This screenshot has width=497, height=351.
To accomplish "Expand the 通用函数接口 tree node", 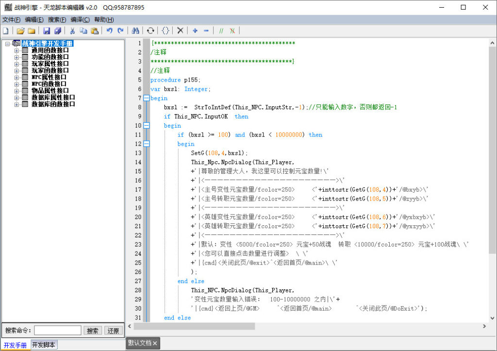I will coord(17,50).
